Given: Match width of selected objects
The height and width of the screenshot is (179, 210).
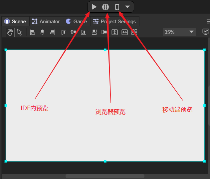Looking at the screenshot, I should pyautogui.click(x=124, y=32).
